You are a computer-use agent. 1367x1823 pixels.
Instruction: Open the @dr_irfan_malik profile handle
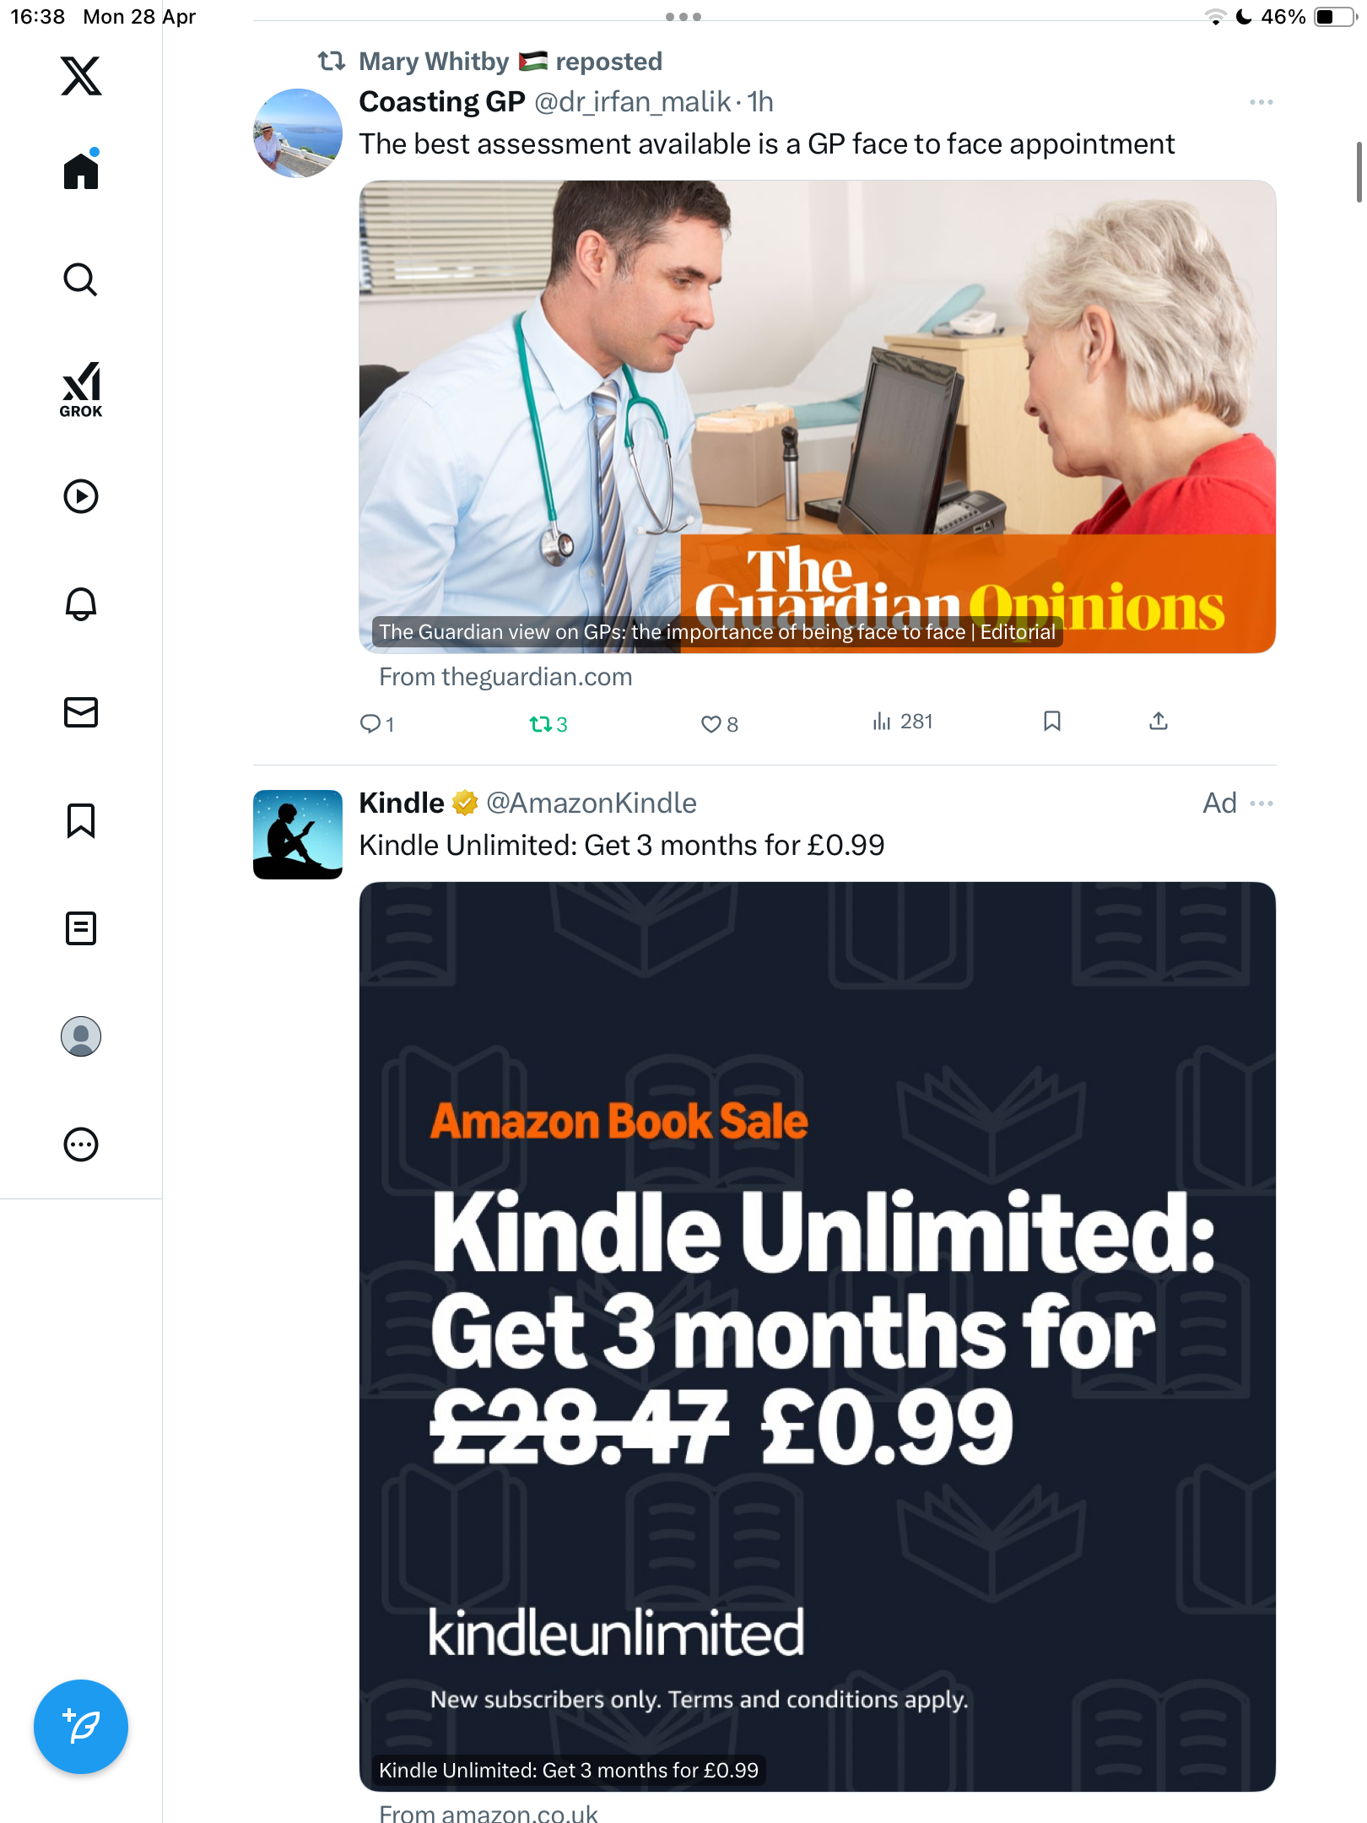pyautogui.click(x=633, y=102)
